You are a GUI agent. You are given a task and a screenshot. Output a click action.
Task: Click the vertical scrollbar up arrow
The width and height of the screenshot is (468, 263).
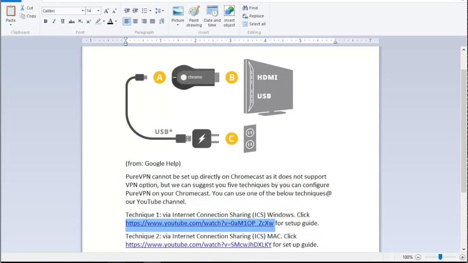click(x=464, y=50)
